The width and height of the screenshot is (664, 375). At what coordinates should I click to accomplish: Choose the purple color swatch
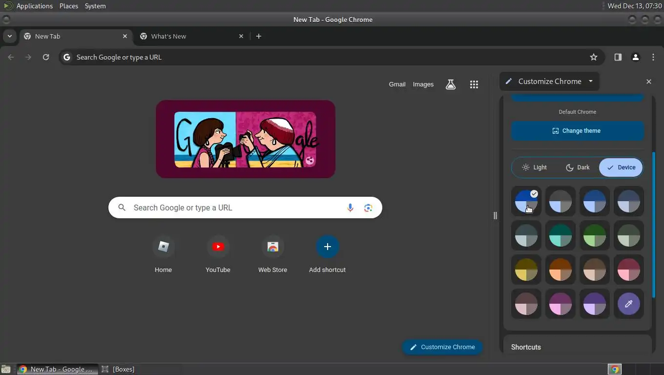[x=595, y=304]
